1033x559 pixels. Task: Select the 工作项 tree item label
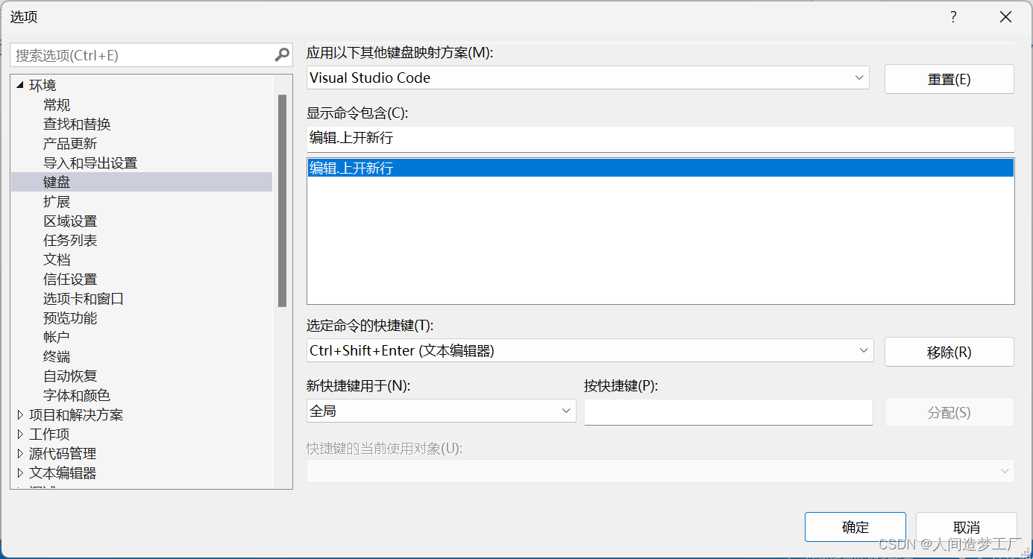(x=49, y=435)
